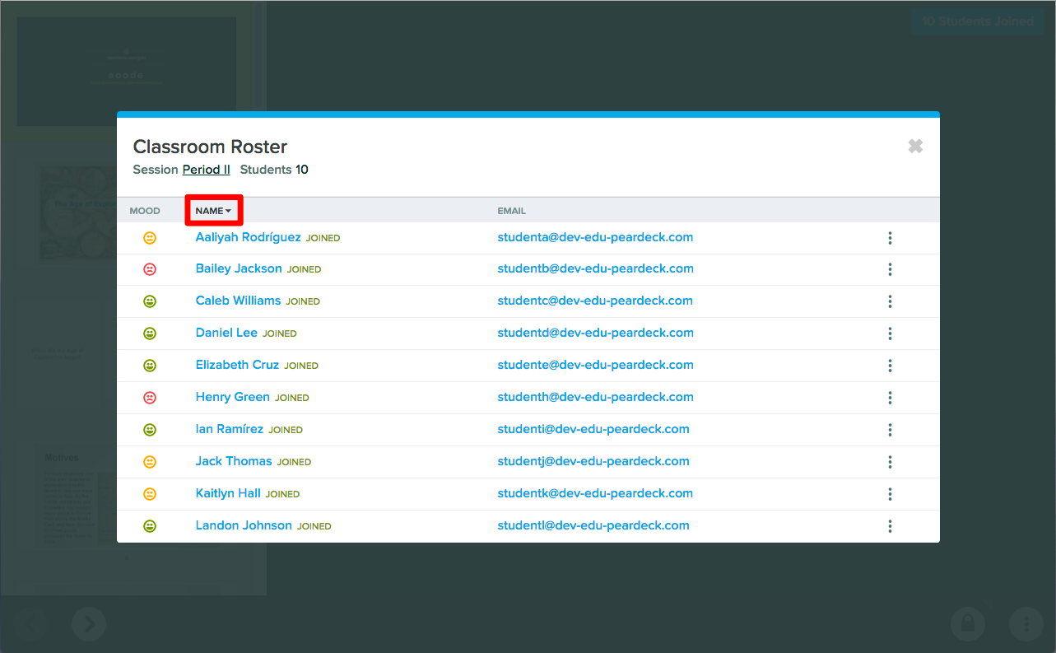
Task: Click email studentj@dev-edu-peardeck.com
Action: coord(593,461)
